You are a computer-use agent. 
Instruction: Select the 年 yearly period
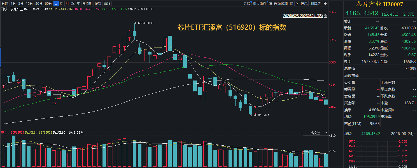(78, 4)
